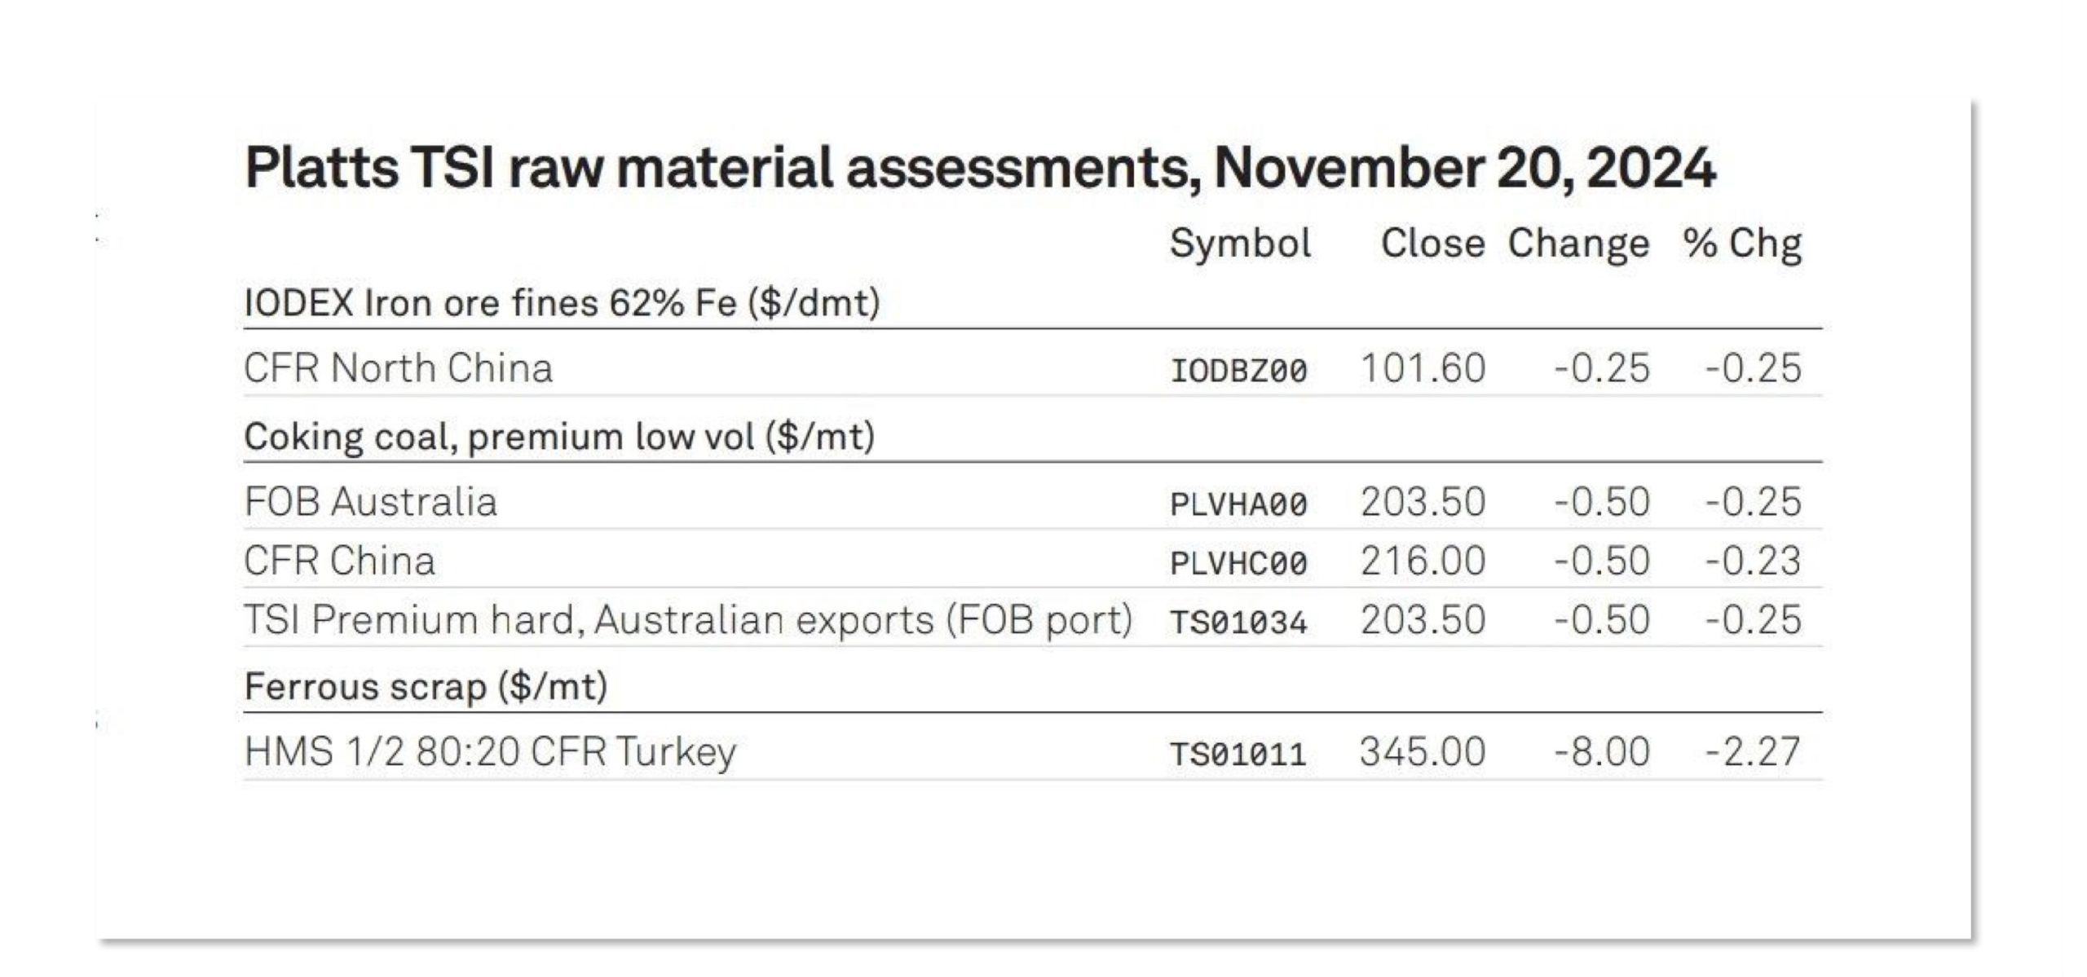Select the Close column header

click(1432, 243)
